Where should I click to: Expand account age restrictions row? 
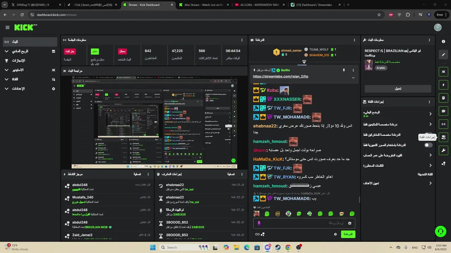coord(398,155)
